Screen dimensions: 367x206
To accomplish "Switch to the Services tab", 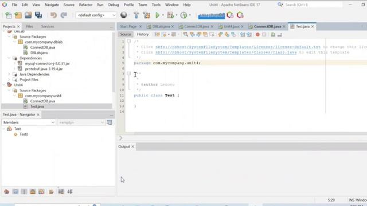I will 48,26.
